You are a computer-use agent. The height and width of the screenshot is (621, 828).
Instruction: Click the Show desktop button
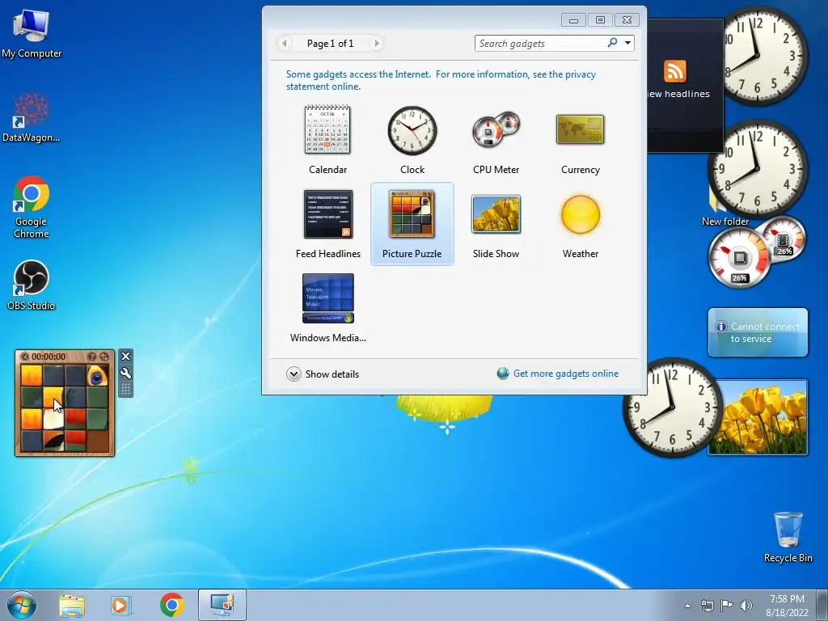click(822, 606)
